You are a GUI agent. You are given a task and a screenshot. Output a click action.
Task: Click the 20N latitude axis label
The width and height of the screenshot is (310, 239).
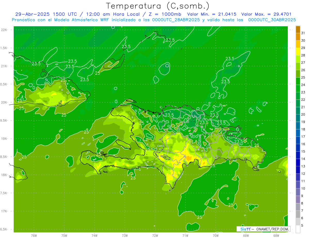tap(4, 102)
